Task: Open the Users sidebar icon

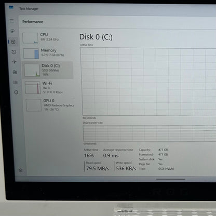Action: coord(15,72)
